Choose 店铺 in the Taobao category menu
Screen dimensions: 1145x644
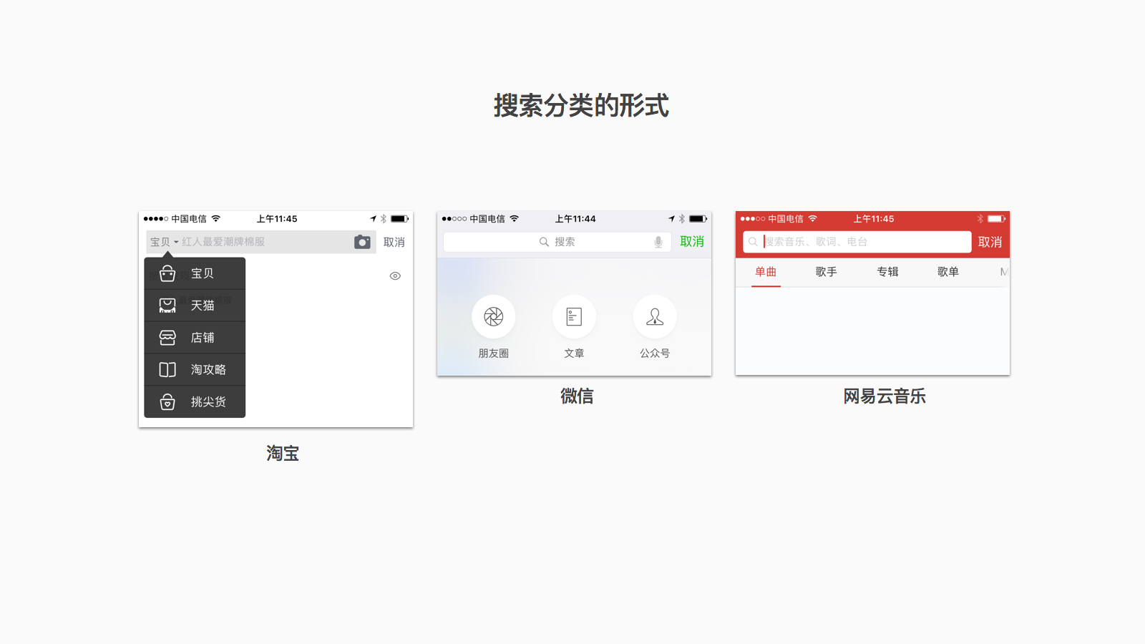click(x=195, y=338)
